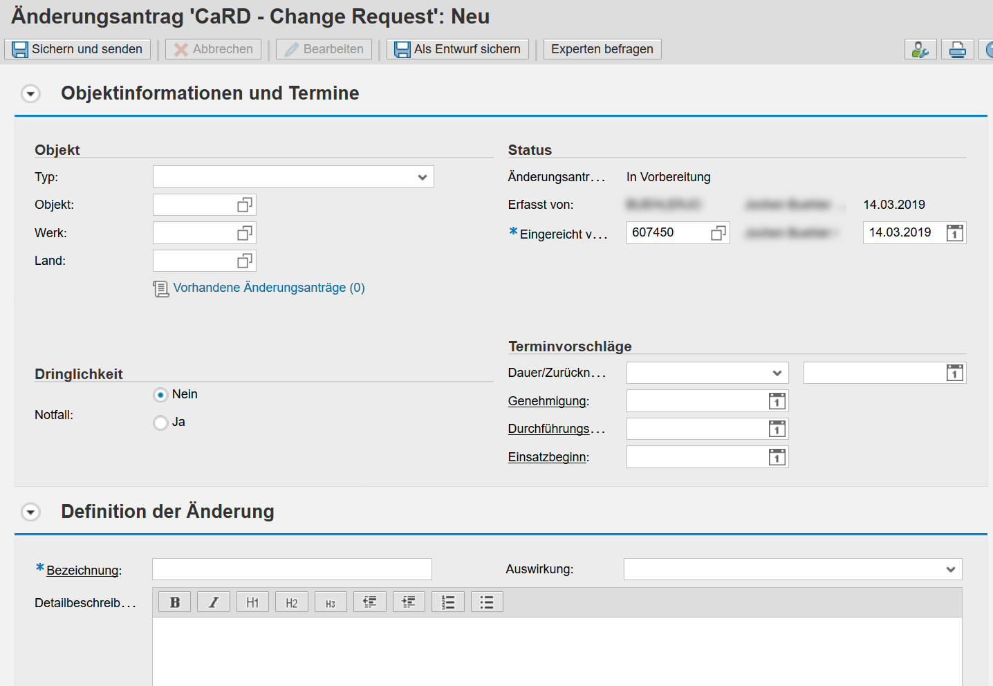Image resolution: width=993 pixels, height=686 pixels.
Task: Insert a bulleted list
Action: [487, 602]
